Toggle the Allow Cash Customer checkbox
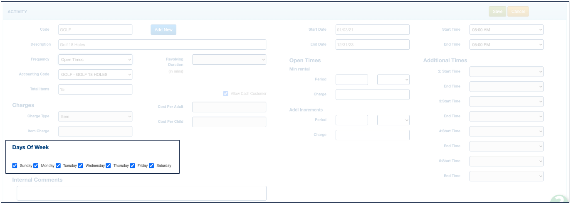Viewport: 571px width, 204px height. tap(226, 94)
